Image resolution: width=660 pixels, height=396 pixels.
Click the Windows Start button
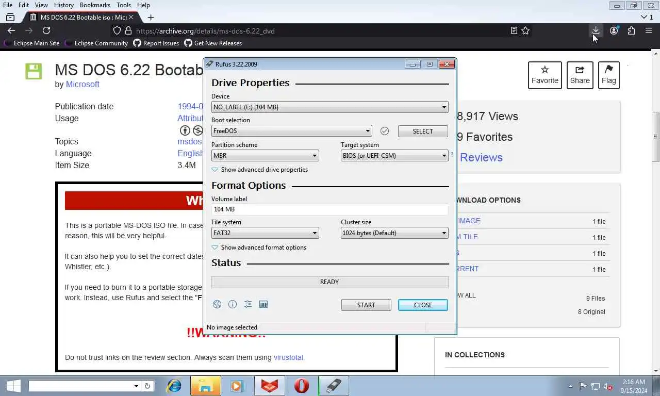13,386
